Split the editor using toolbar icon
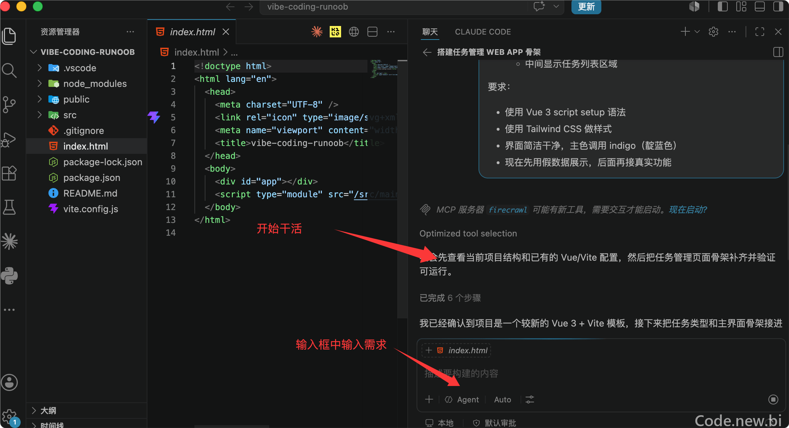 tap(372, 32)
